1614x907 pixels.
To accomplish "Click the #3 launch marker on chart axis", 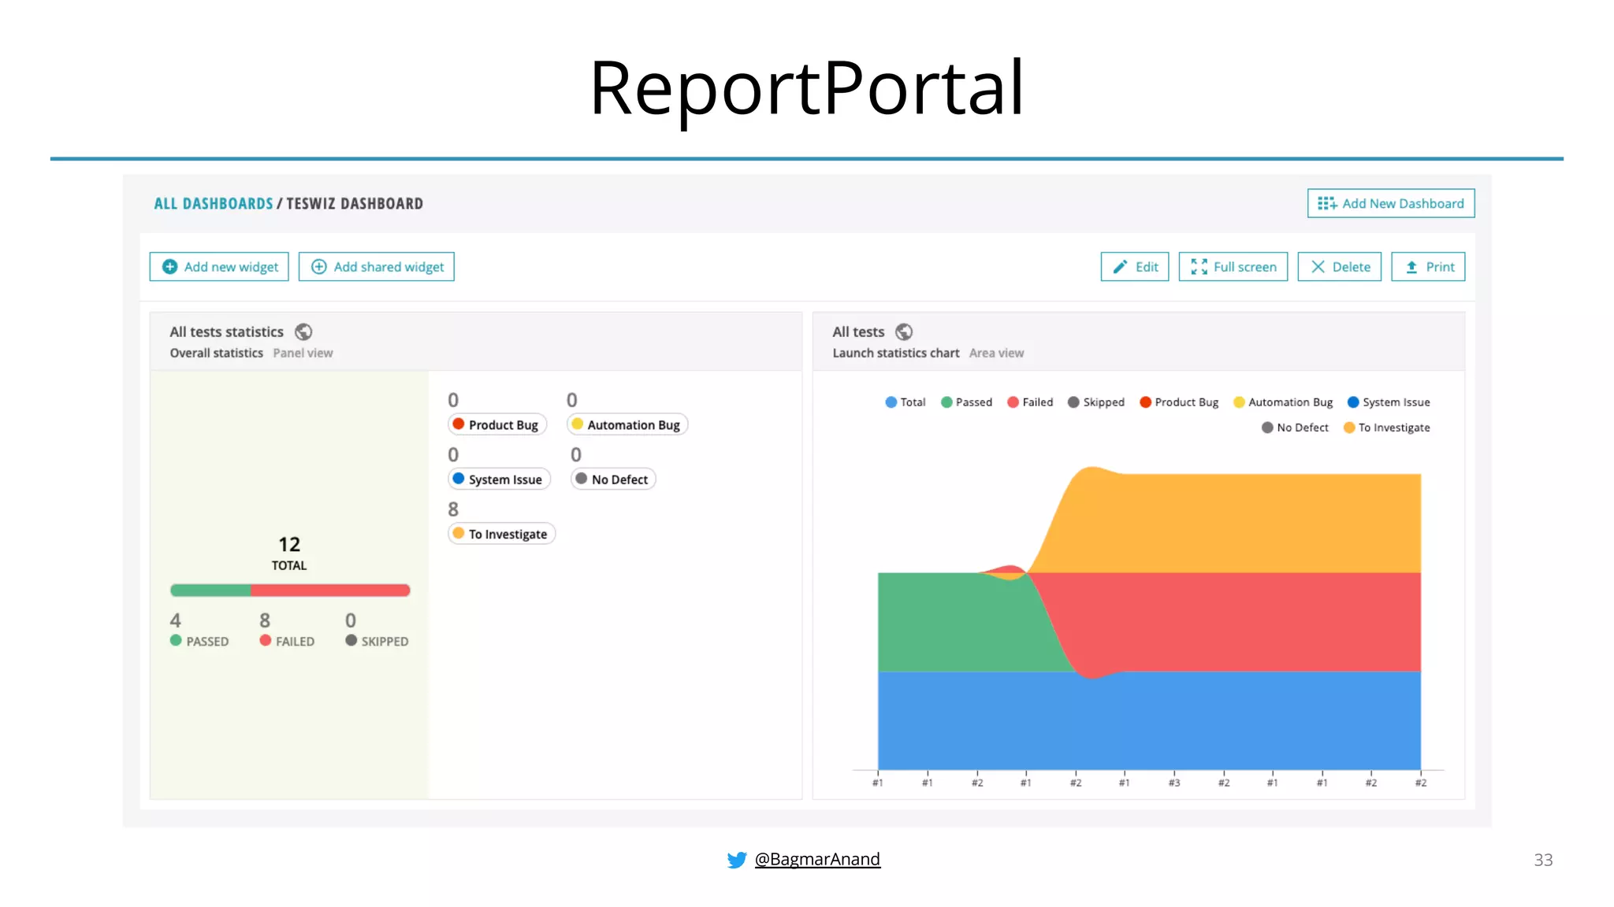I will click(x=1174, y=783).
